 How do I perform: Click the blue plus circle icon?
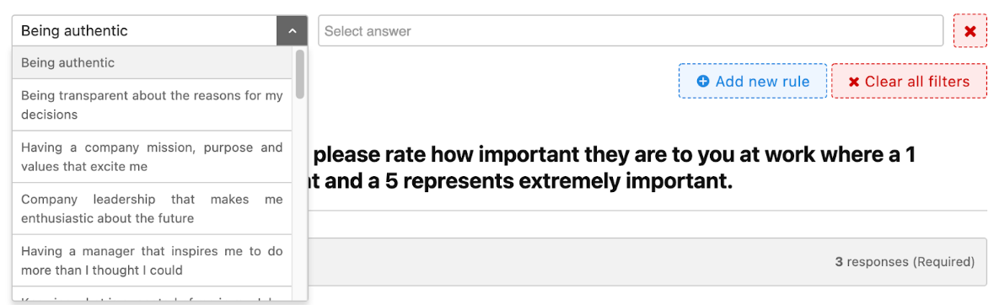coord(703,82)
